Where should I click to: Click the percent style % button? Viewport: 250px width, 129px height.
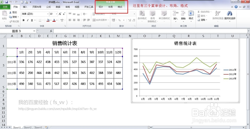coord(119,20)
